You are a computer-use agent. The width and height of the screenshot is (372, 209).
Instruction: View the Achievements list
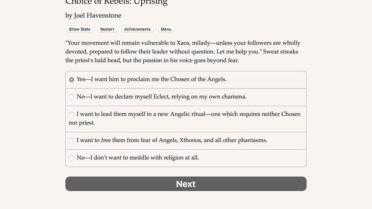pyautogui.click(x=137, y=29)
